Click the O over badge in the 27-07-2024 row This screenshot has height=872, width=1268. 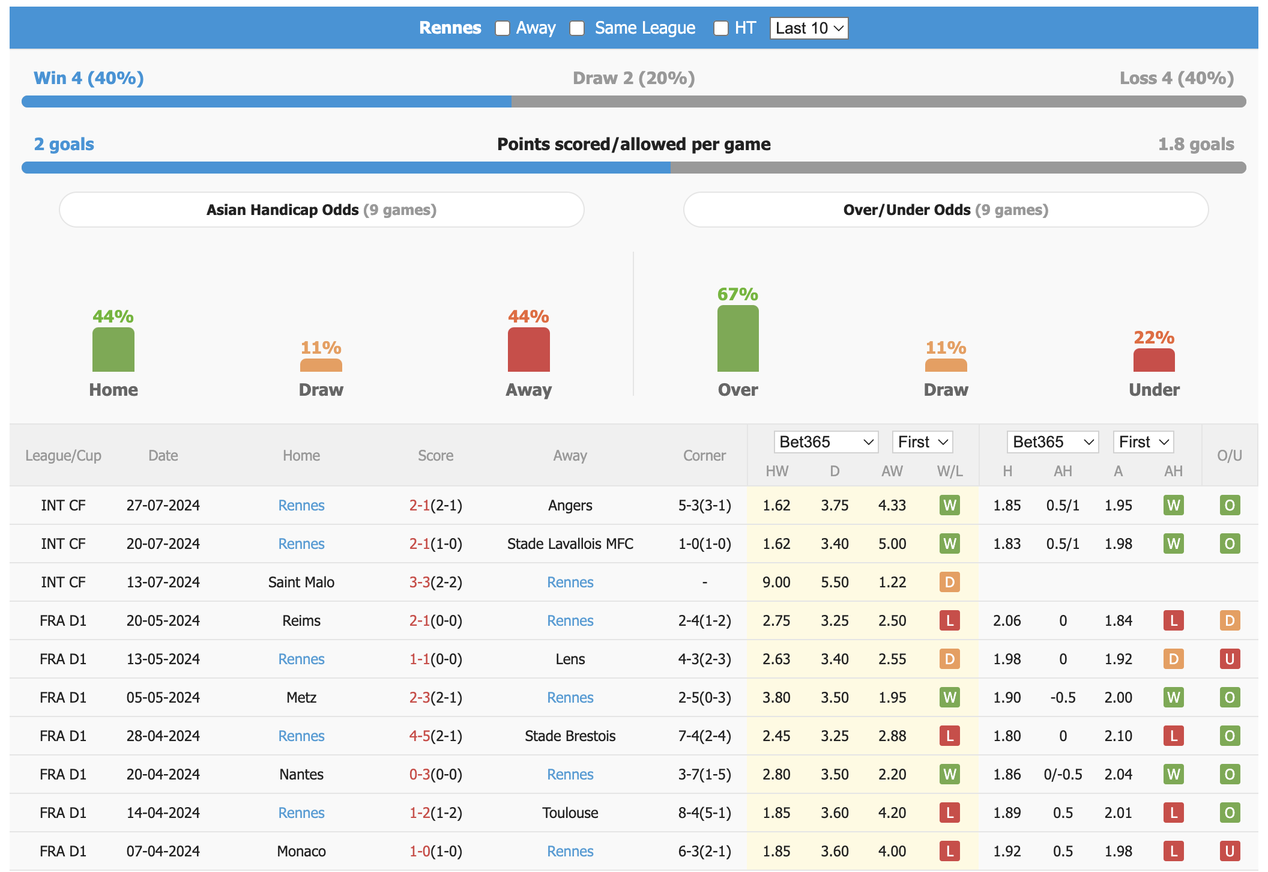coord(1230,505)
